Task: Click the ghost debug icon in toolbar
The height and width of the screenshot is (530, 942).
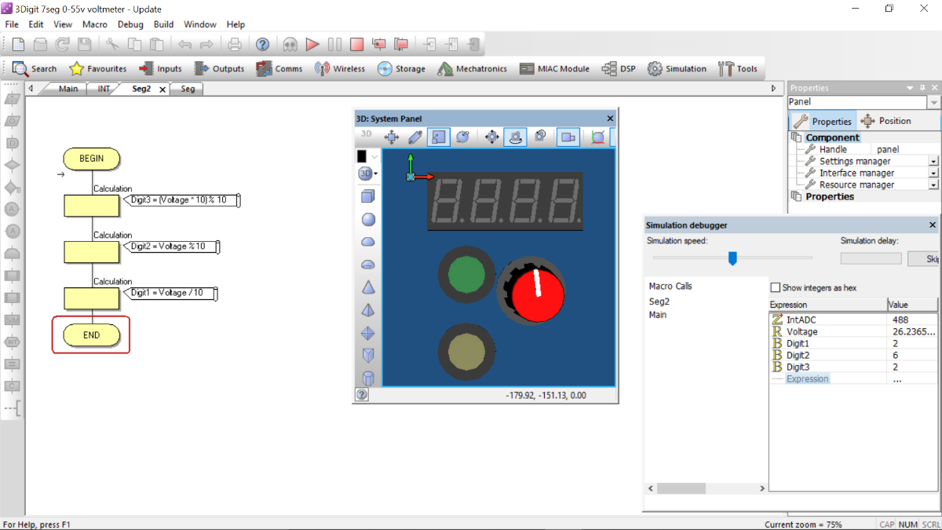Action: coord(290,45)
